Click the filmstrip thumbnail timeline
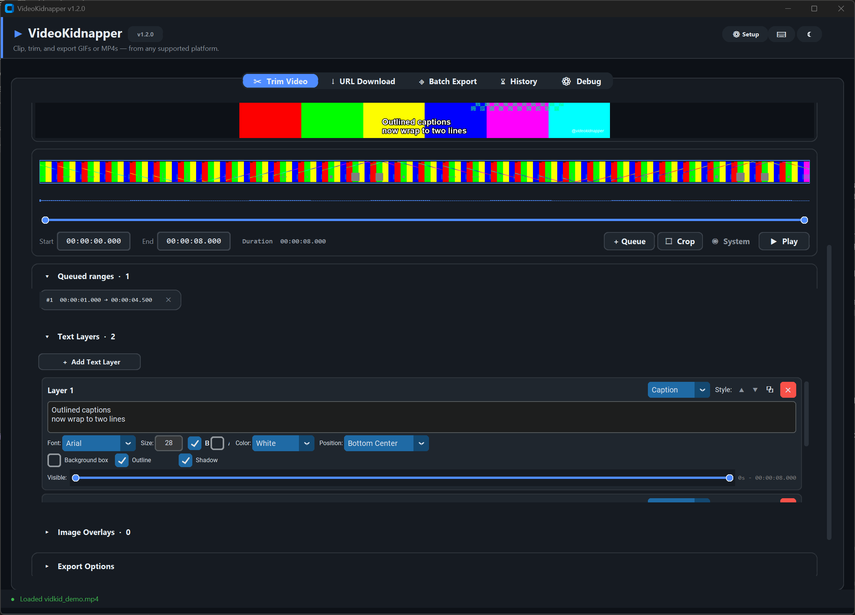Image resolution: width=855 pixels, height=615 pixels. click(424, 172)
